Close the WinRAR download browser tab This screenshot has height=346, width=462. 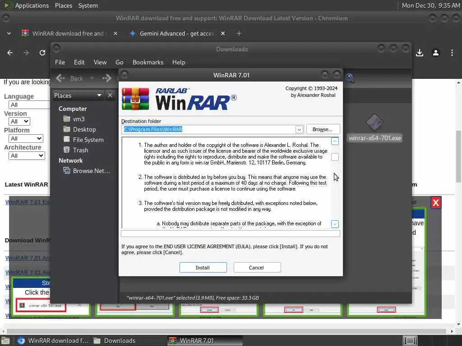pyautogui.click(x=115, y=33)
